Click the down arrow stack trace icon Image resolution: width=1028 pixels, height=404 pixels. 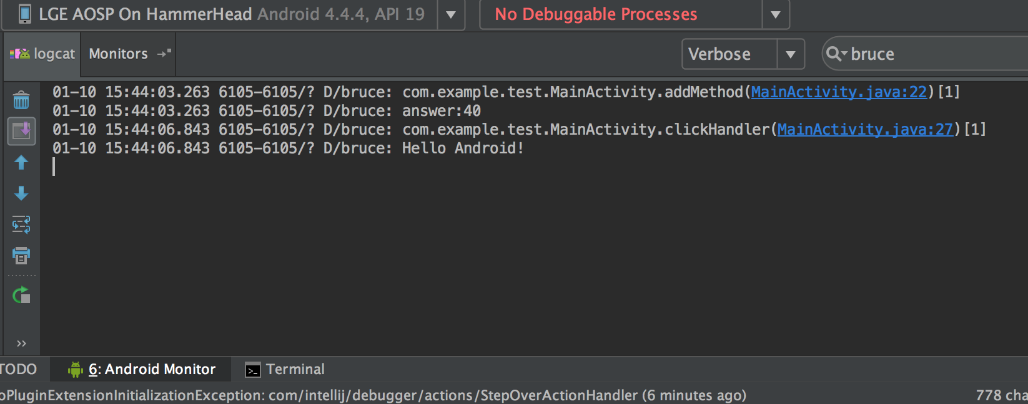(x=21, y=193)
